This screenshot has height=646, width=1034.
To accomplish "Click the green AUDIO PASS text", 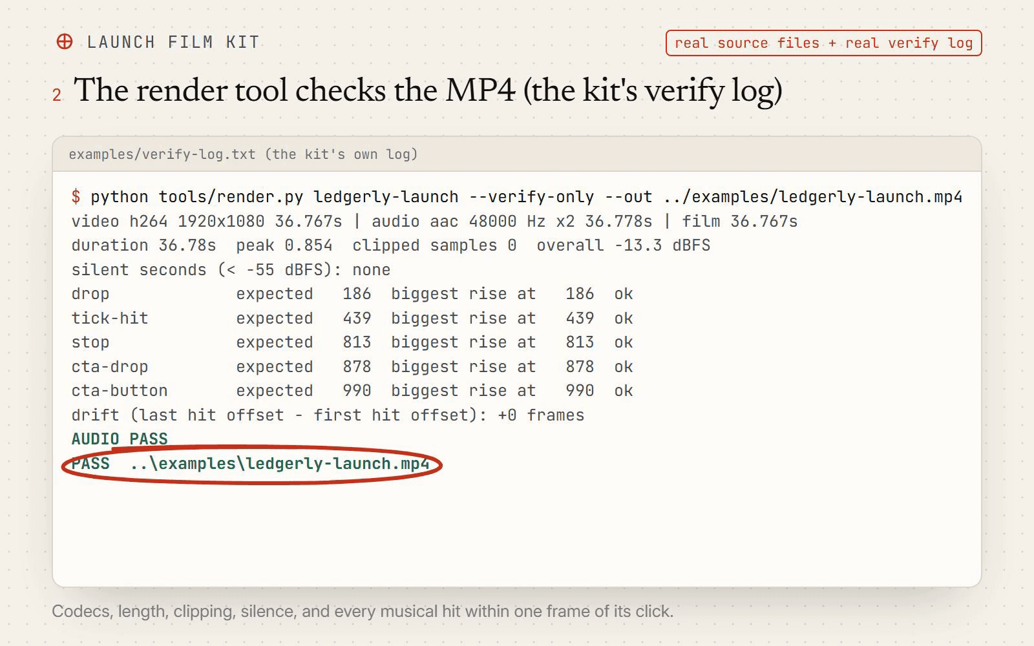I will tap(120, 439).
